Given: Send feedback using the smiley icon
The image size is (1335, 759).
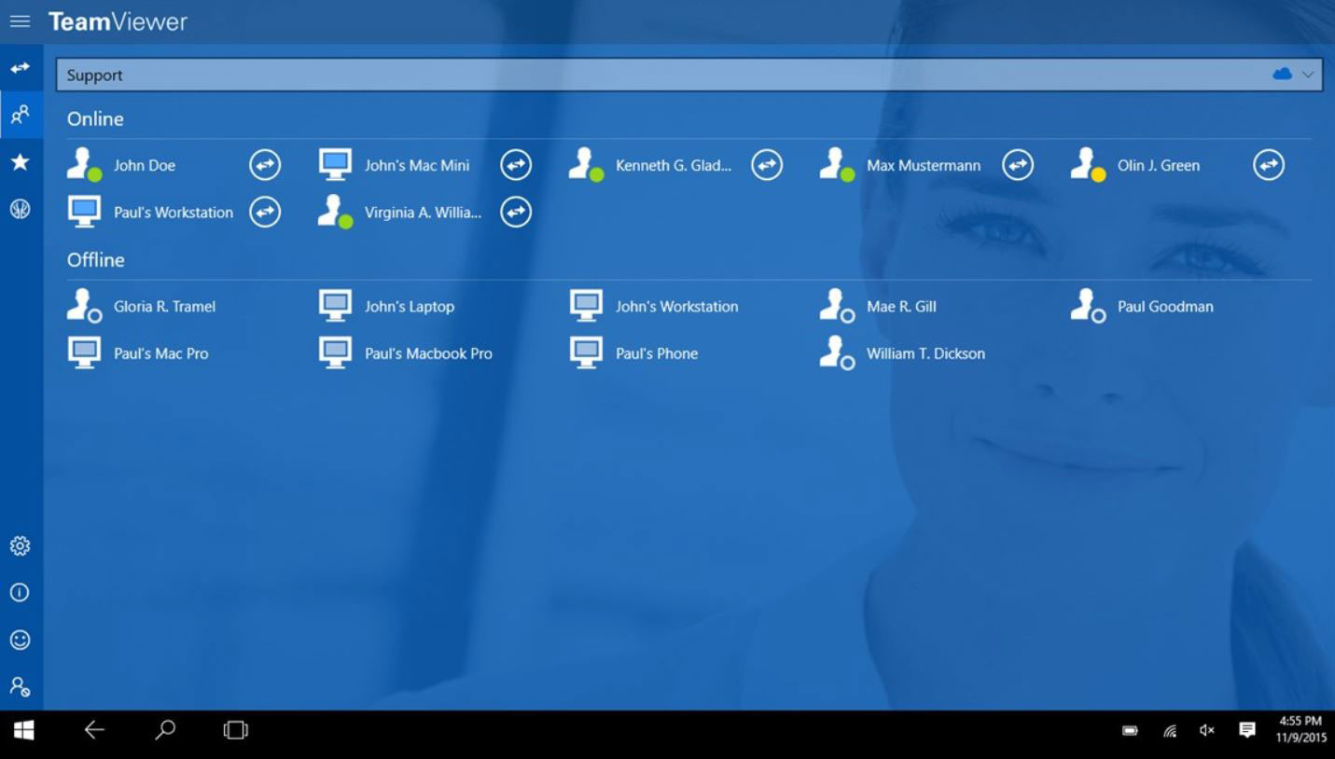Looking at the screenshot, I should point(20,641).
